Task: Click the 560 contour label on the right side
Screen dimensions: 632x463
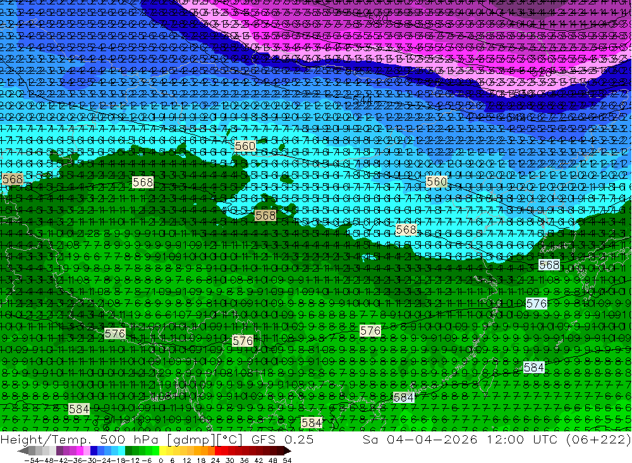Action: coord(437,181)
